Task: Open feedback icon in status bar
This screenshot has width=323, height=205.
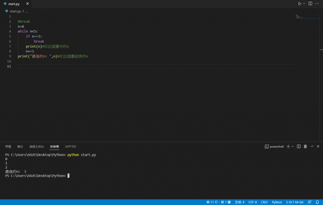Action: [x=309, y=202]
